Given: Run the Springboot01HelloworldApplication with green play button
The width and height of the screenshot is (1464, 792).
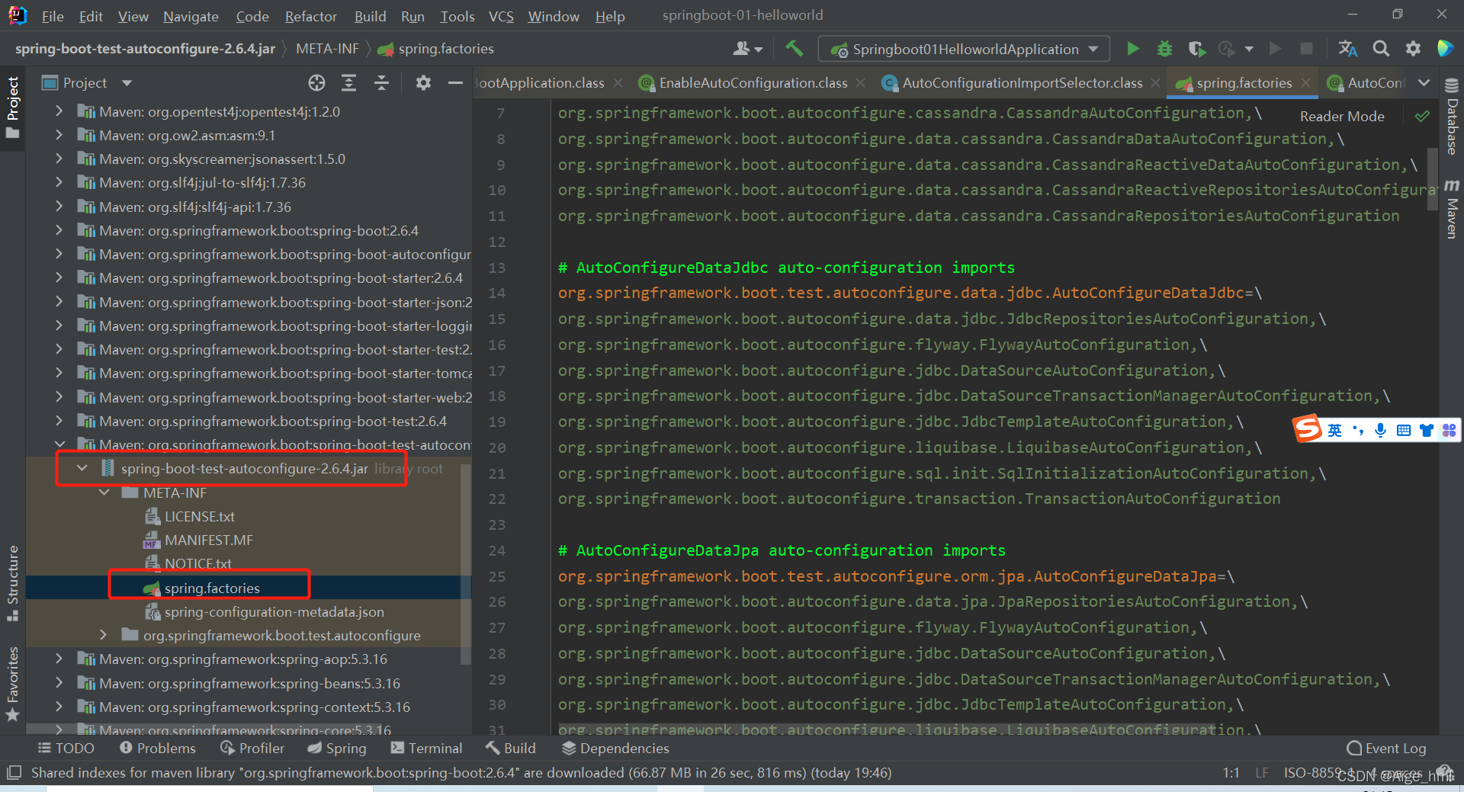Looking at the screenshot, I should pyautogui.click(x=1132, y=50).
